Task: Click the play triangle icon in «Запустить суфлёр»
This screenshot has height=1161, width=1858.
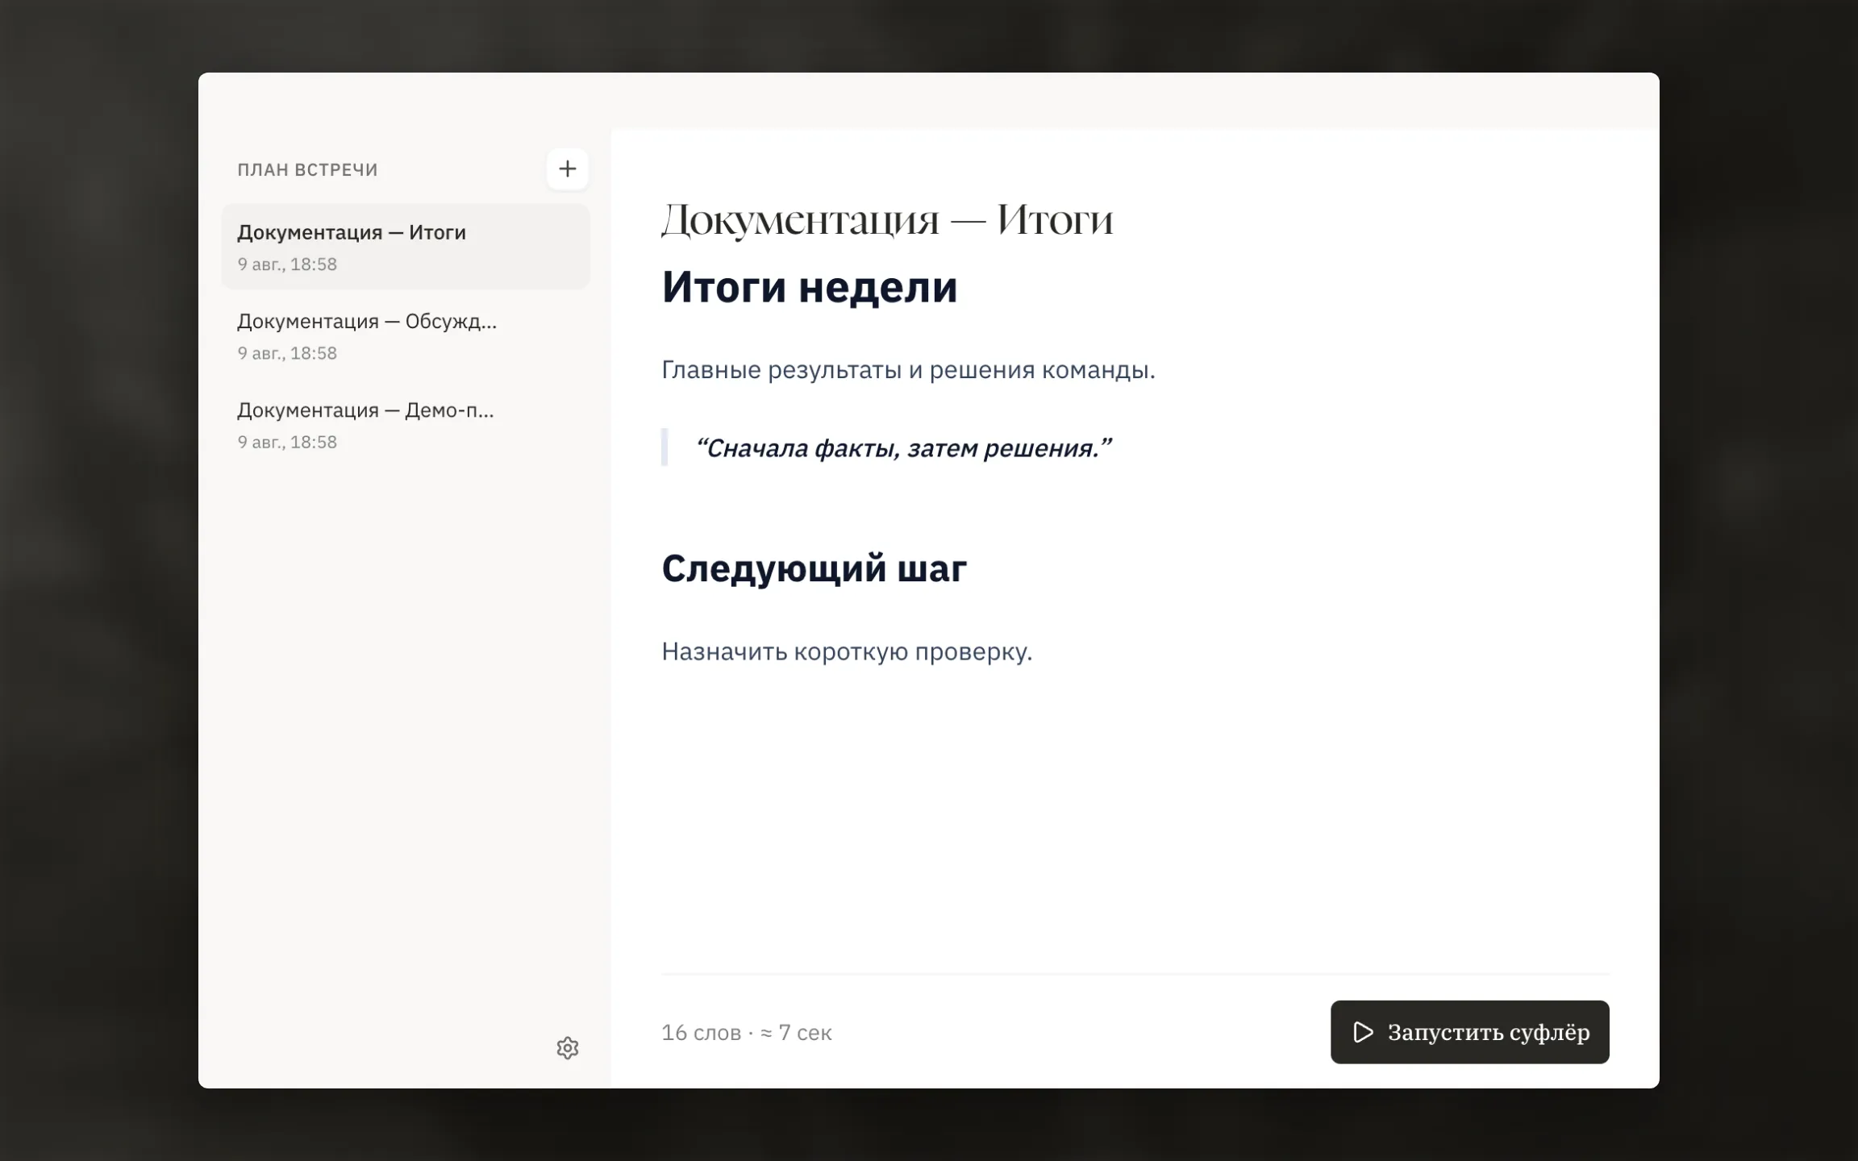Action: point(1363,1032)
